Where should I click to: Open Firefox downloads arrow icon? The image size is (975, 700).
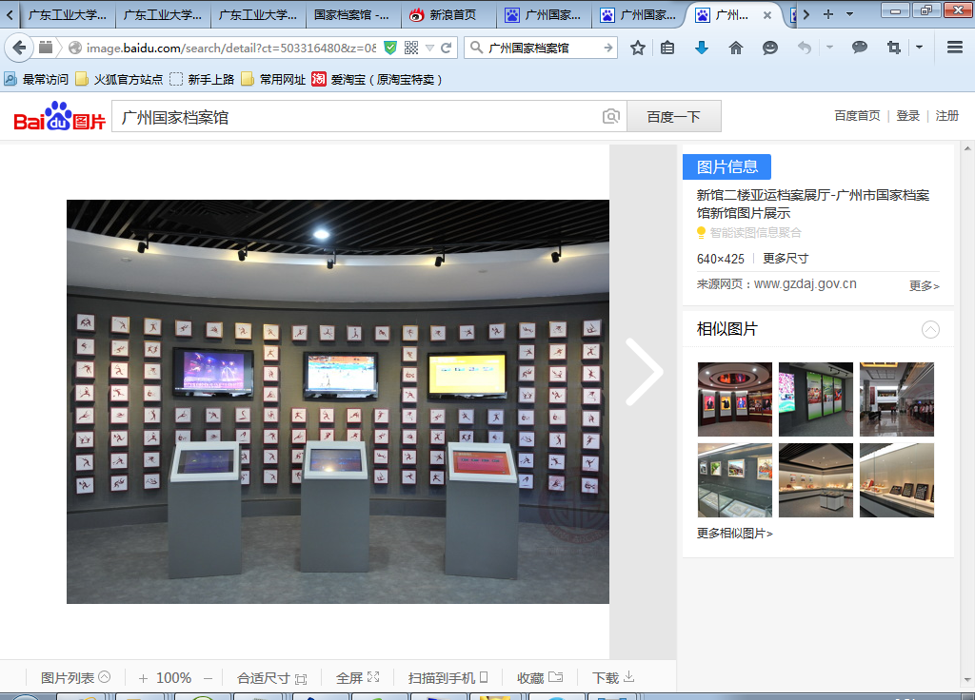[x=702, y=48]
